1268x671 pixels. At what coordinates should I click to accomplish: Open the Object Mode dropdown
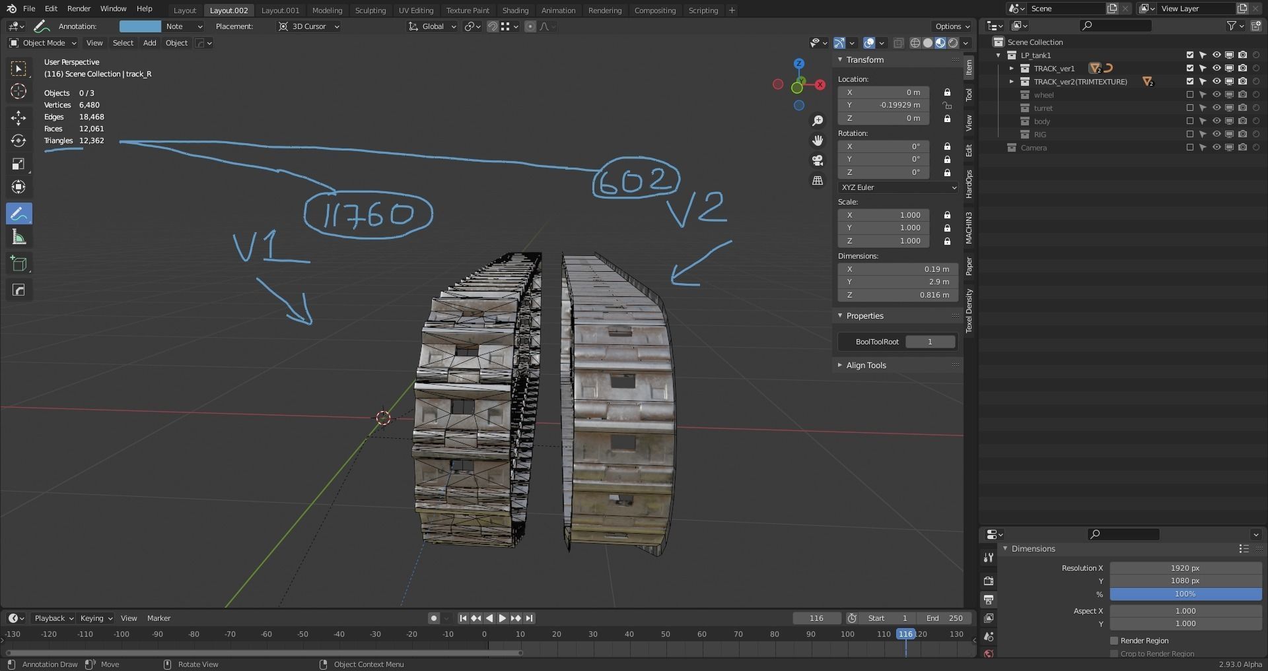coord(43,43)
